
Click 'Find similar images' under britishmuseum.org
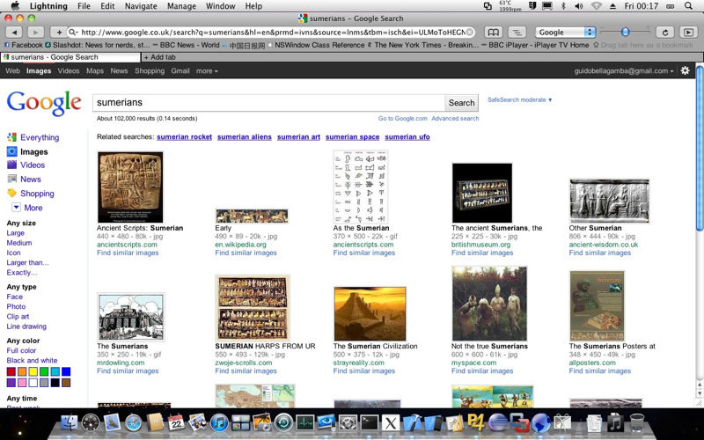[482, 253]
